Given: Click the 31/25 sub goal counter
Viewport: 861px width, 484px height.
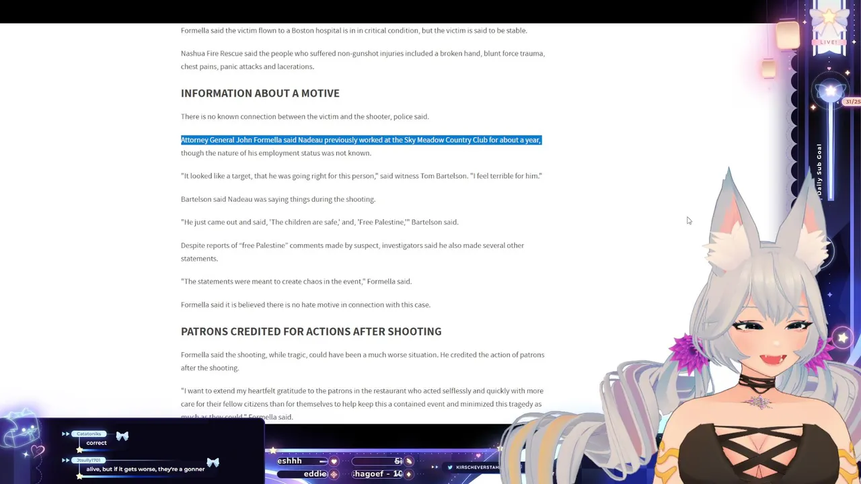Looking at the screenshot, I should [x=852, y=102].
